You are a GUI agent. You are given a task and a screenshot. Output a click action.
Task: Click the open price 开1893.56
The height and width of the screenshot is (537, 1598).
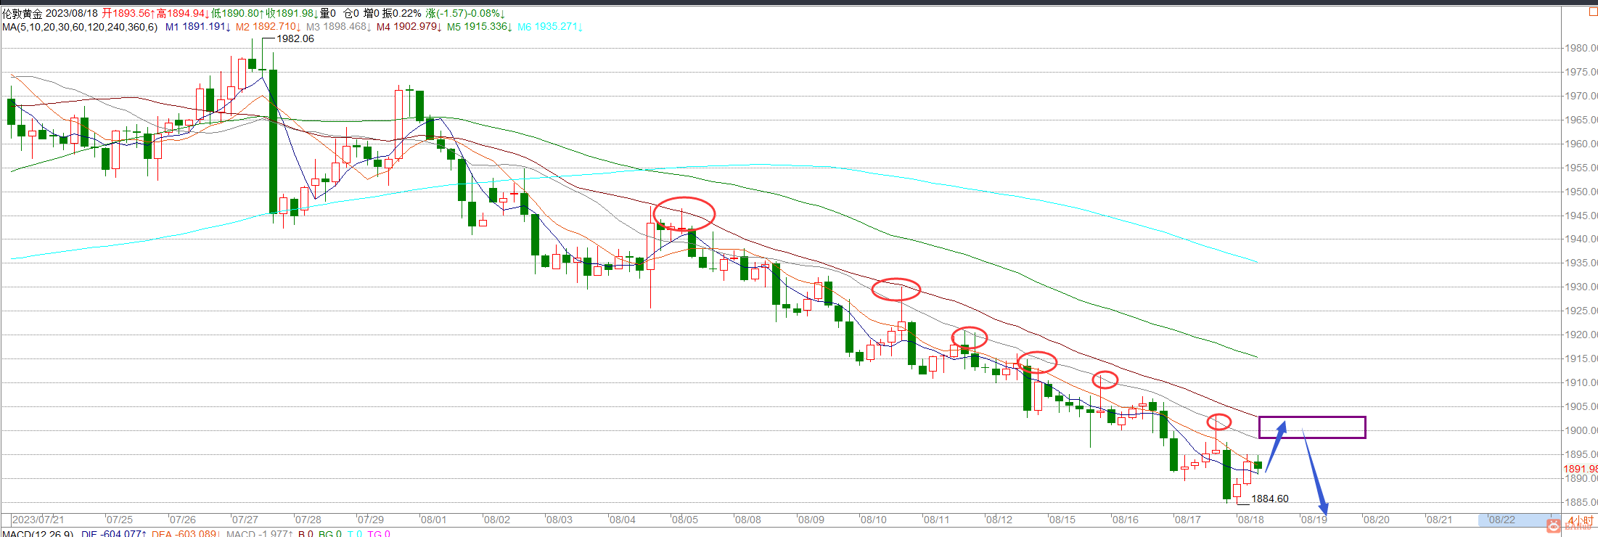(x=128, y=13)
